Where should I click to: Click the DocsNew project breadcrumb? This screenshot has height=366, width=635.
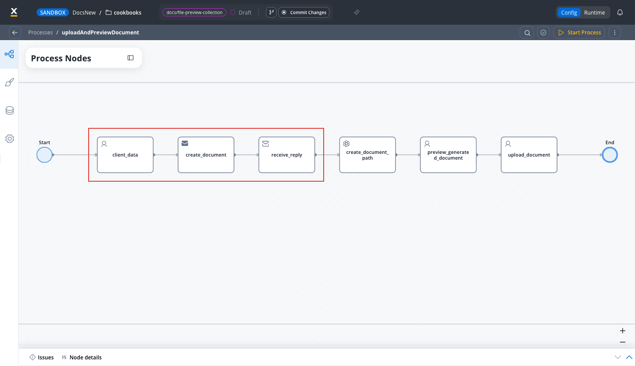click(84, 12)
